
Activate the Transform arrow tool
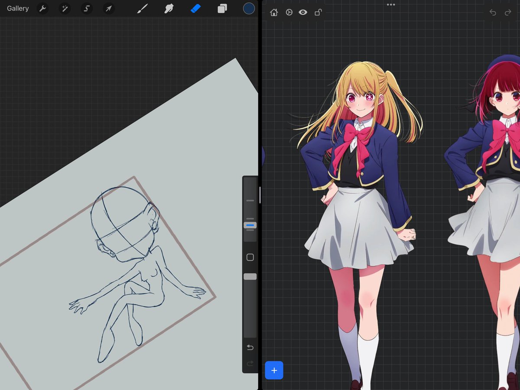(109, 9)
